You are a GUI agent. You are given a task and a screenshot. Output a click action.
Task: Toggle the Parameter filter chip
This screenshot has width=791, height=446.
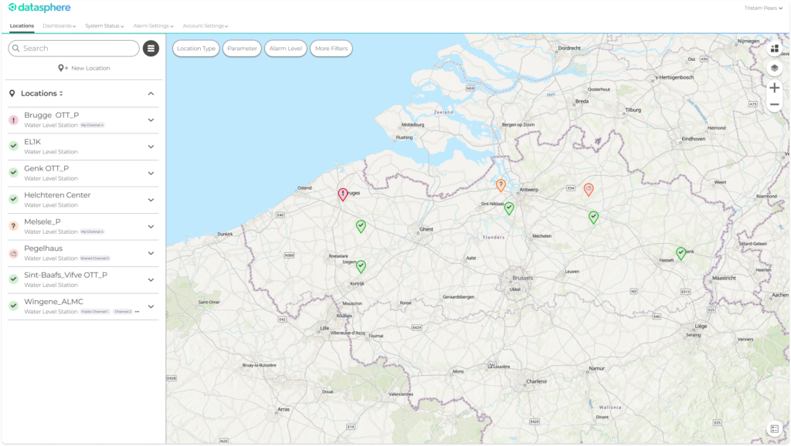click(242, 49)
